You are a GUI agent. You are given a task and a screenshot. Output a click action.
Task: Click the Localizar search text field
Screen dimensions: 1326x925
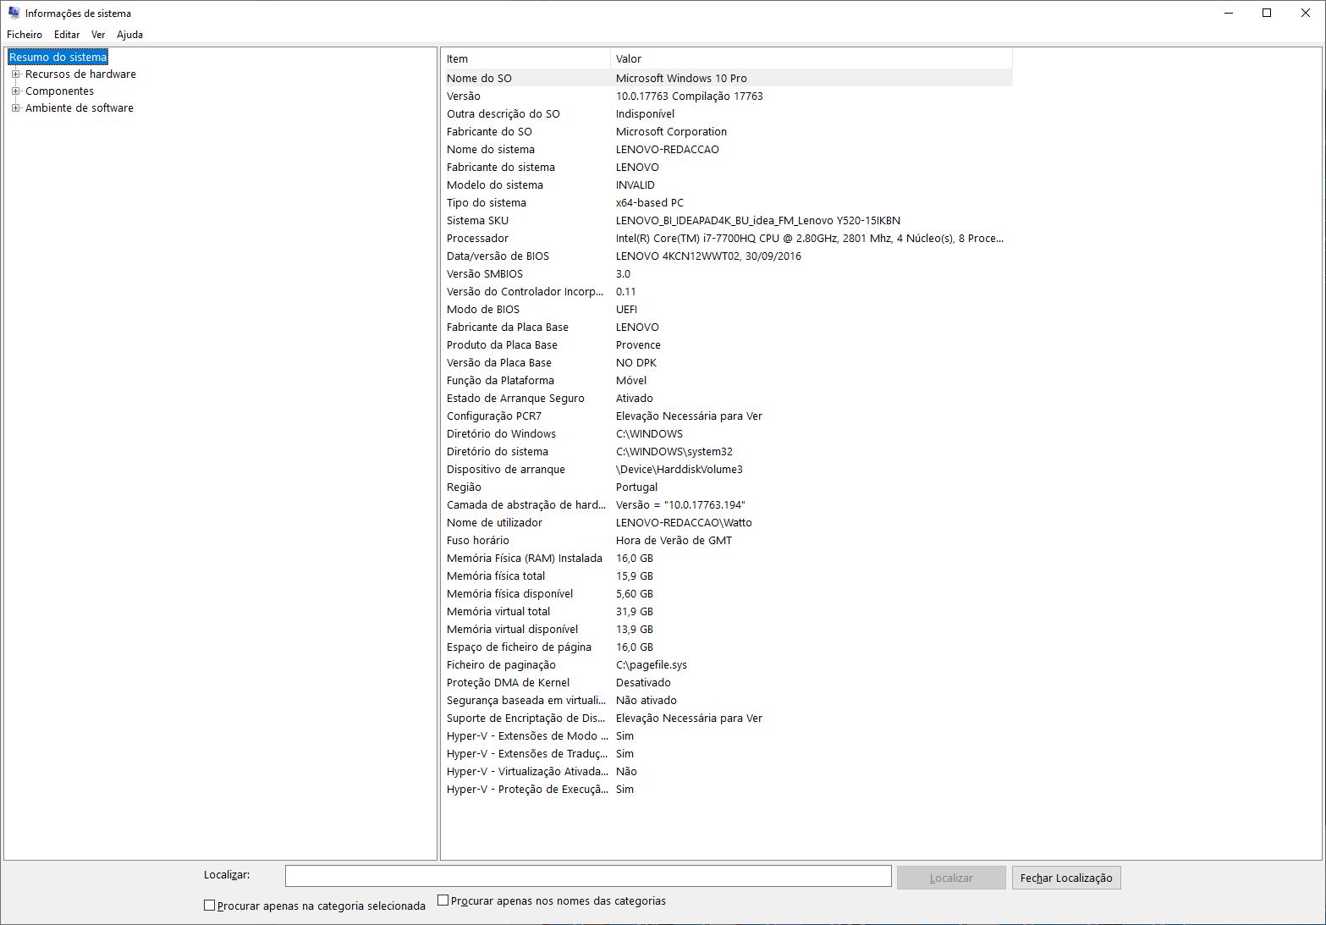point(587,877)
